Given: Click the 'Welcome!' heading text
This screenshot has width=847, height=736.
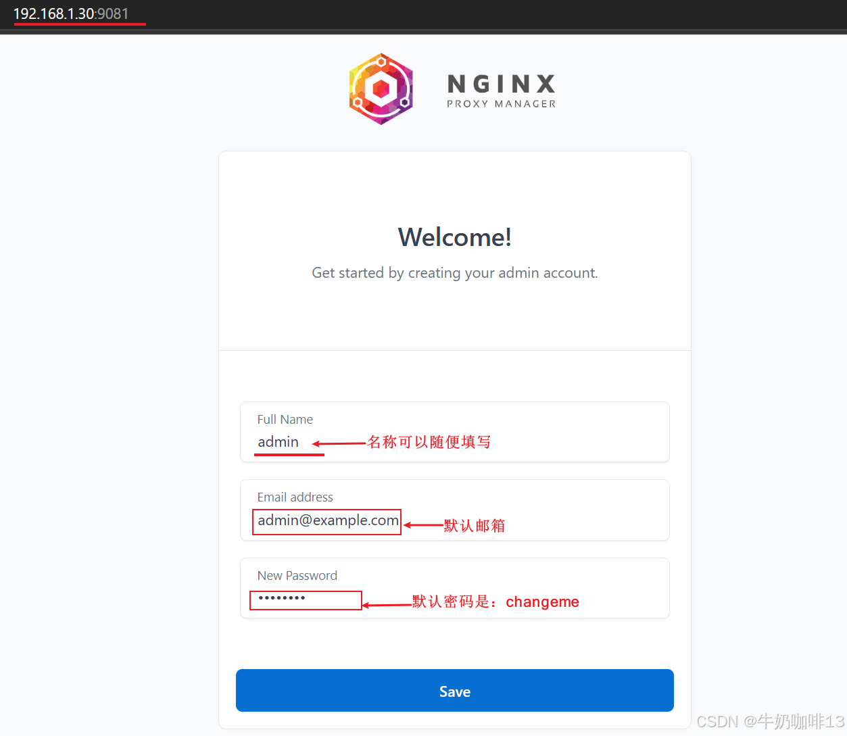Looking at the screenshot, I should pyautogui.click(x=455, y=237).
